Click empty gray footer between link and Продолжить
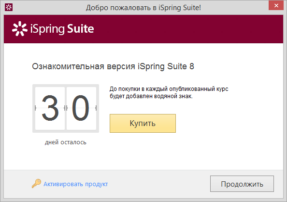This screenshot has width=287, height=202. [x=159, y=184]
